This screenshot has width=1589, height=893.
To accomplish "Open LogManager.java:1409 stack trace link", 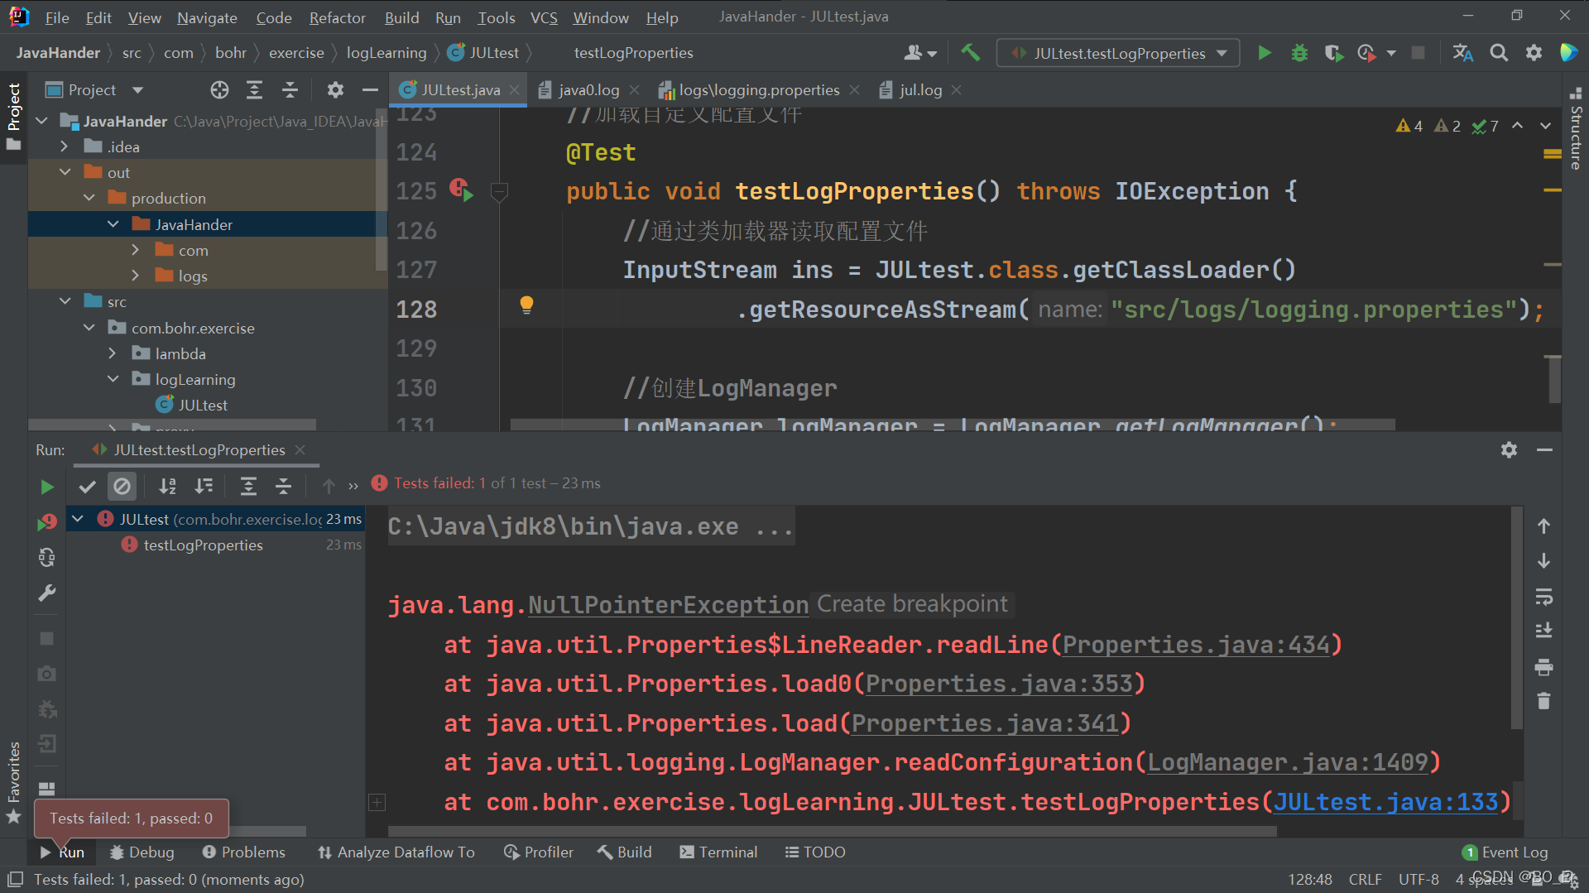I will click(1288, 762).
